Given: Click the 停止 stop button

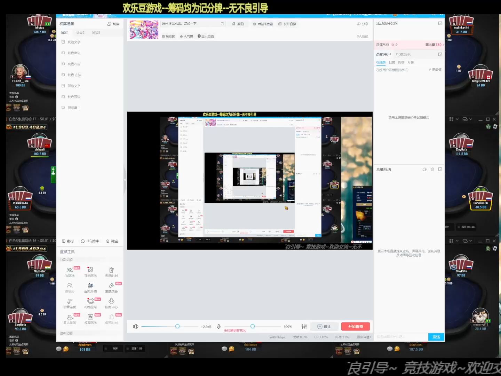Looking at the screenshot, I should coord(324,326).
